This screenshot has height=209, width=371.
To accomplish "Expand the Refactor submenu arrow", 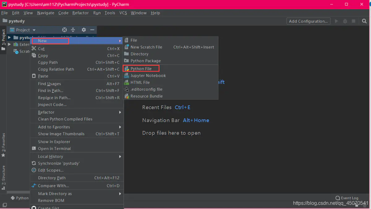I will [120, 112].
